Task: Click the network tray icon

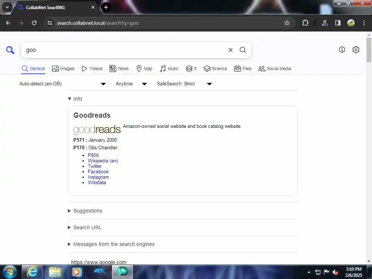Action: 318,272
